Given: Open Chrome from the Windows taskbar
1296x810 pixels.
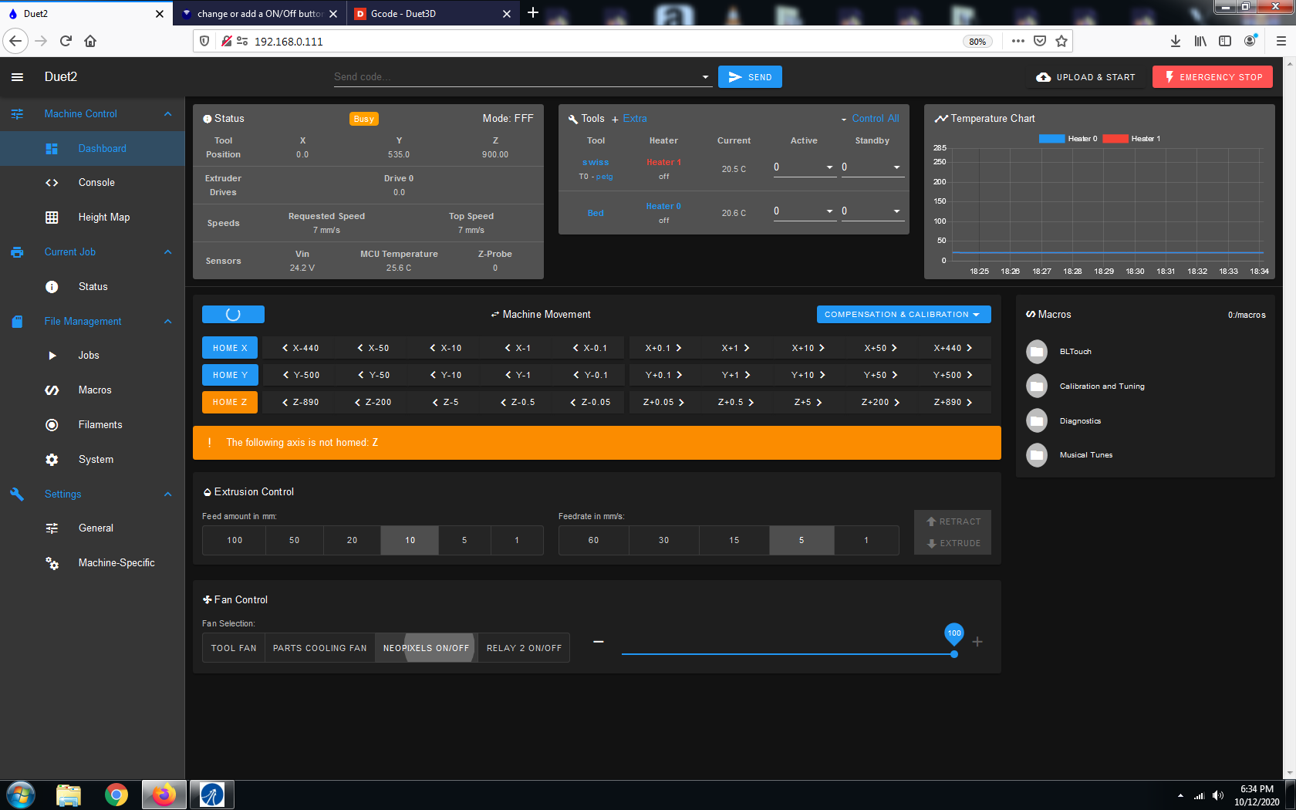Looking at the screenshot, I should click(116, 795).
